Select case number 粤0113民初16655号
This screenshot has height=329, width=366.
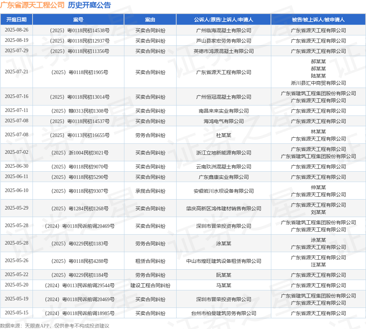coord(80,135)
